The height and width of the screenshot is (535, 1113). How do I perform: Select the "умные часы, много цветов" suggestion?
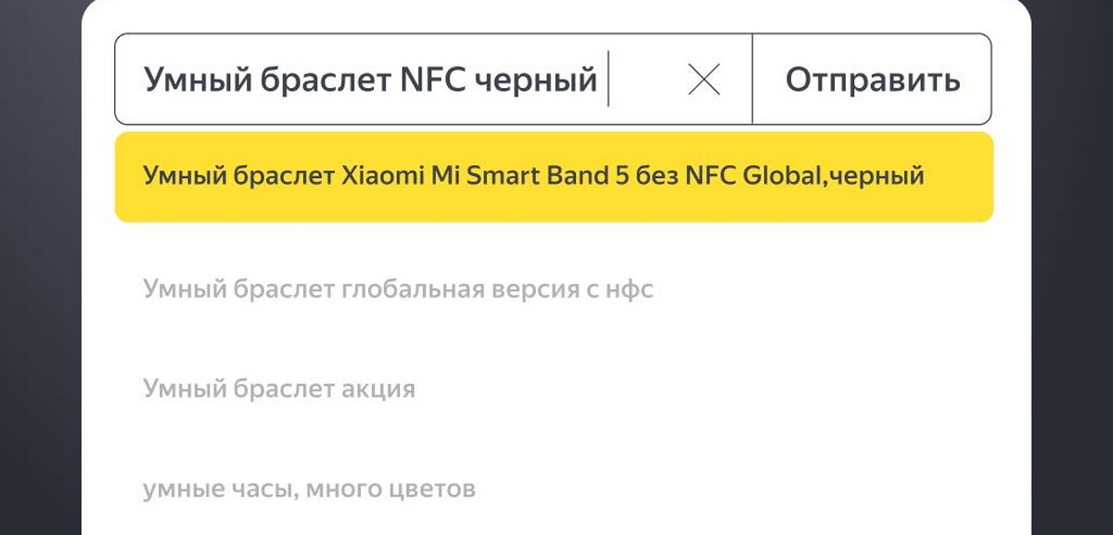(x=309, y=488)
